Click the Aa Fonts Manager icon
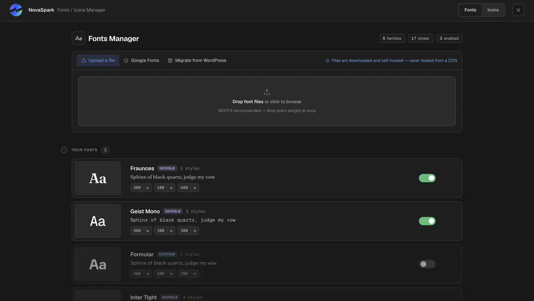534x301 pixels. (78, 38)
